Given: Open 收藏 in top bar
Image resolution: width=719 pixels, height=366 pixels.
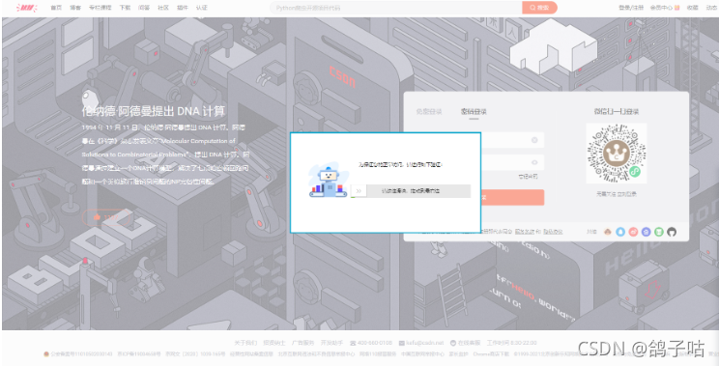Looking at the screenshot, I should tap(692, 8).
